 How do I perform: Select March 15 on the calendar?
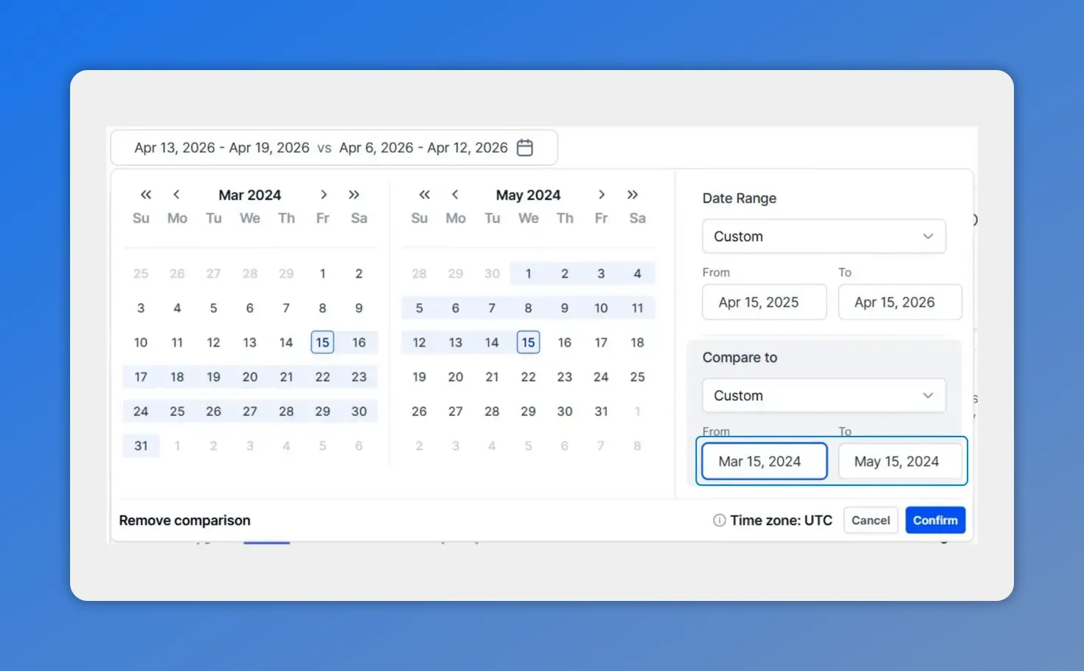click(322, 342)
